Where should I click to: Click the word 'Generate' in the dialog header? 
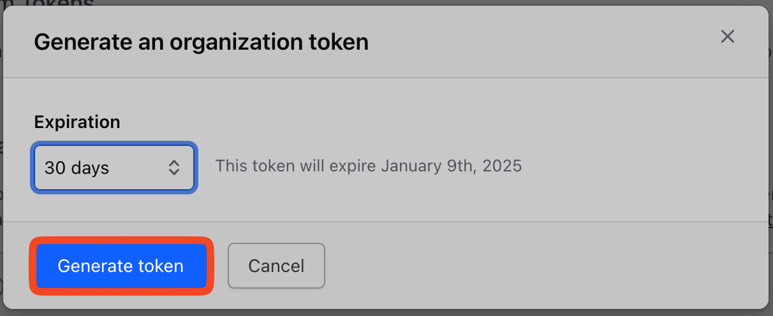point(76,43)
